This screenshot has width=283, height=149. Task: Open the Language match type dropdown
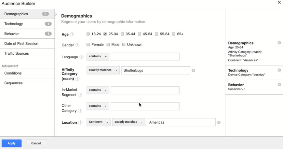pyautogui.click(x=98, y=57)
